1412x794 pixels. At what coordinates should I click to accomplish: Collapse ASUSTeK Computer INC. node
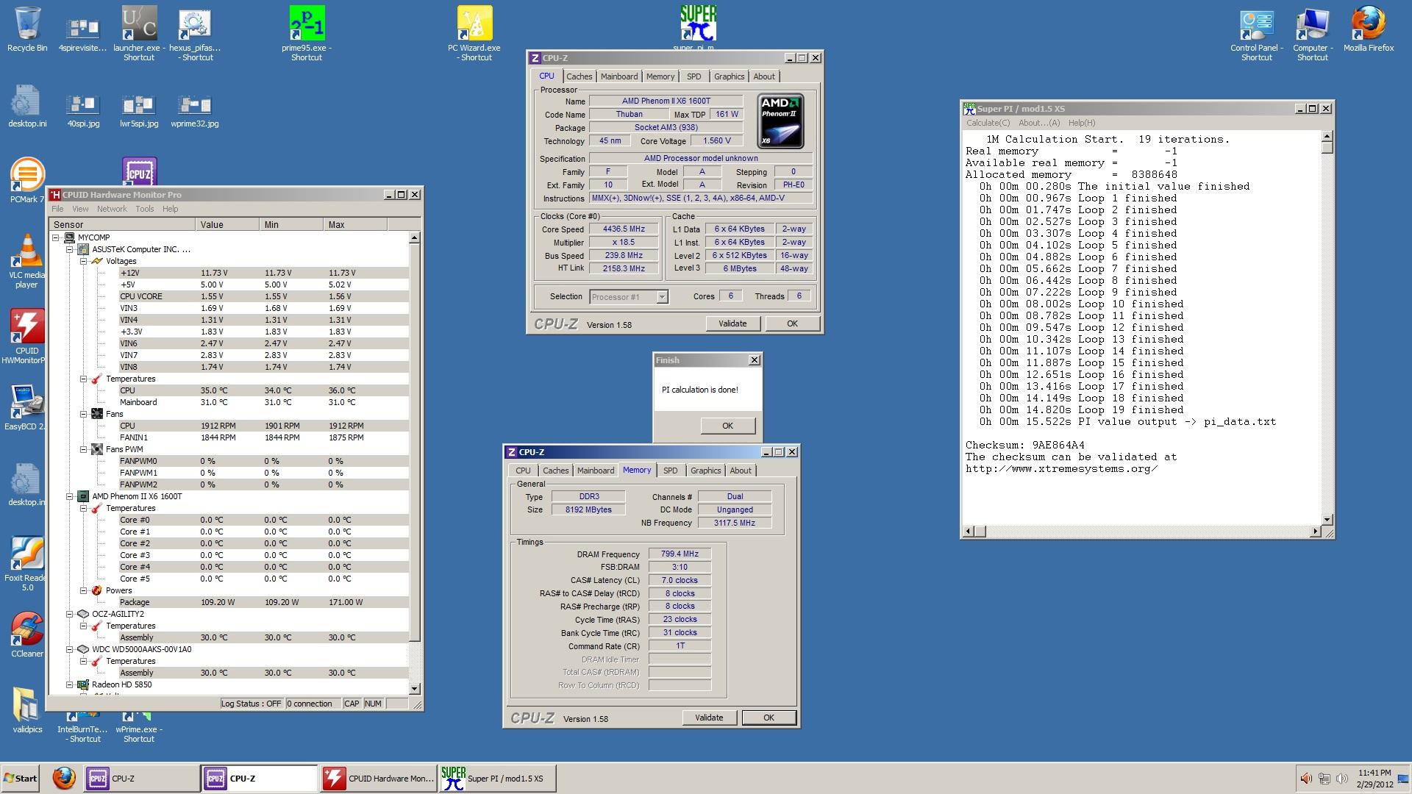70,249
